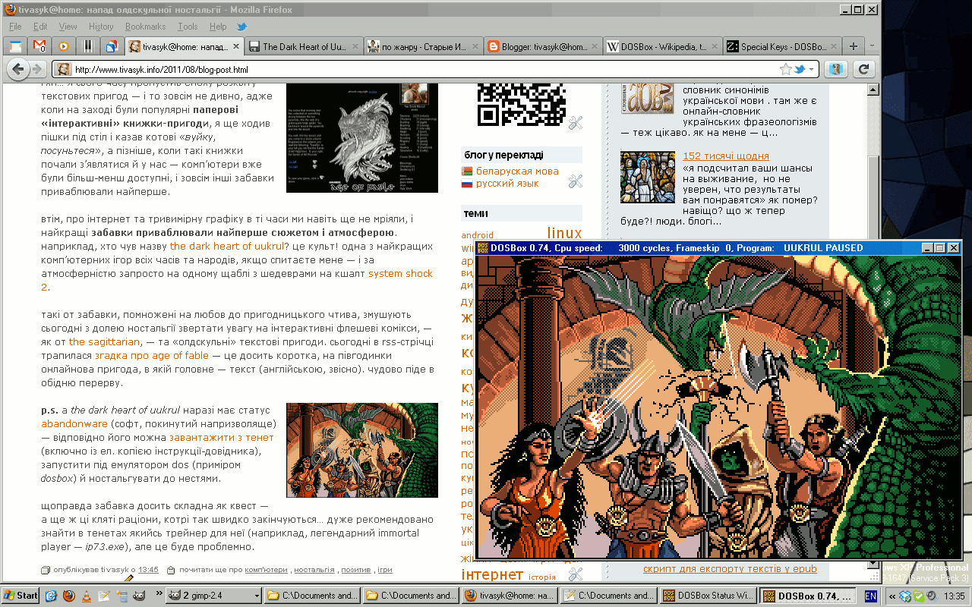Click the wrench icon beside the QR code
Screen dimensions: 972x607
pyautogui.click(x=575, y=122)
